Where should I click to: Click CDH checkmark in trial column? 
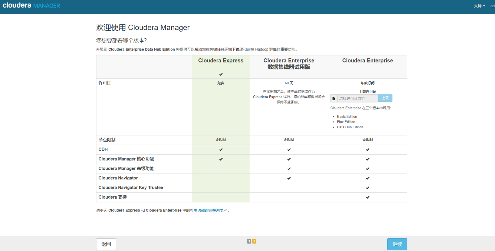(x=289, y=150)
